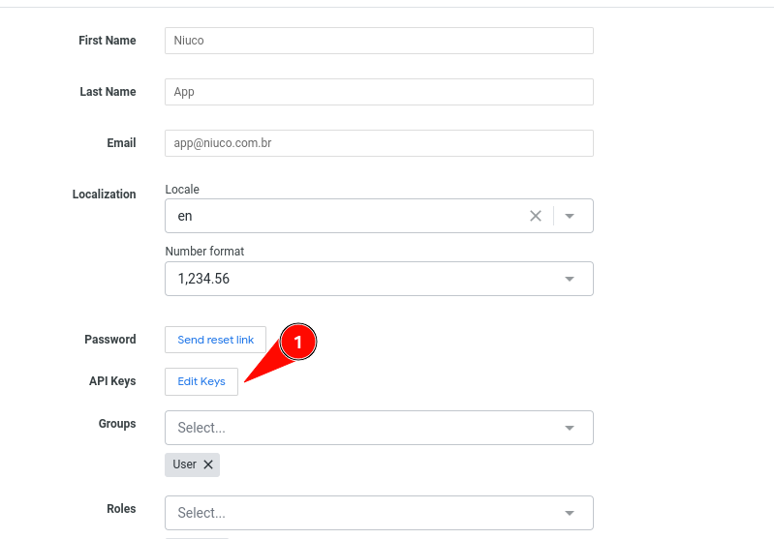Open the Locale dropdown arrow
This screenshot has width=774, height=539.
570,216
